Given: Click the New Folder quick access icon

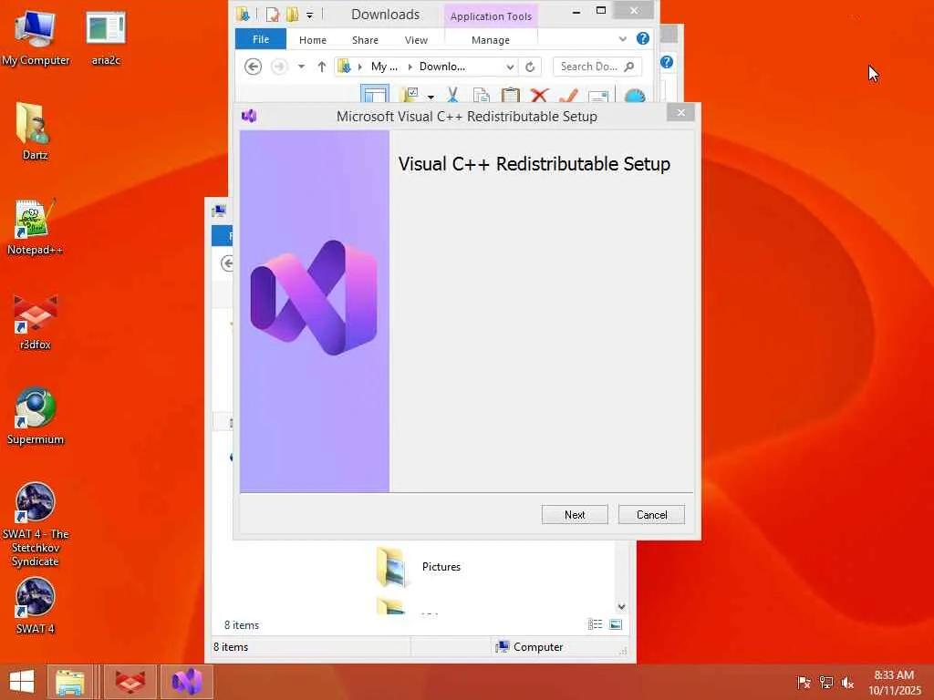Looking at the screenshot, I should click(292, 15).
